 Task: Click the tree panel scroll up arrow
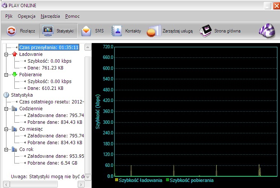point(88,47)
